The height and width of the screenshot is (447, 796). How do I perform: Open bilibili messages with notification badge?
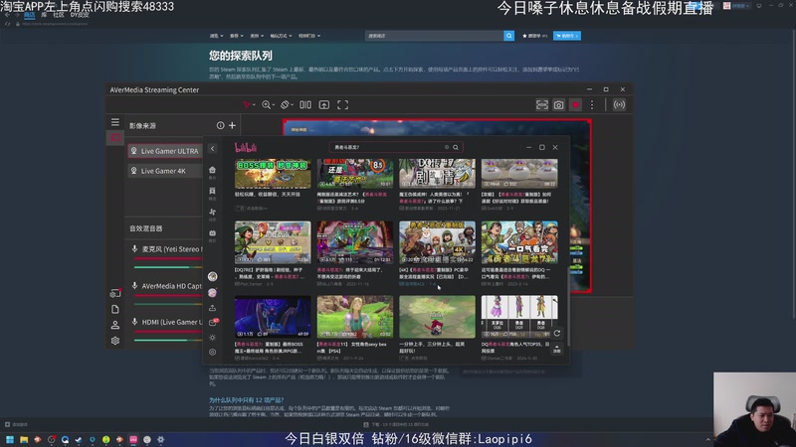[213, 322]
